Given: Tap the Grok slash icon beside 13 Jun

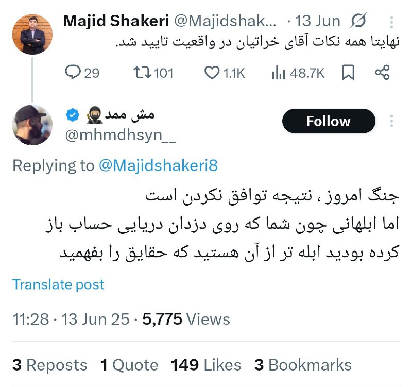Looking at the screenshot, I should [358, 21].
